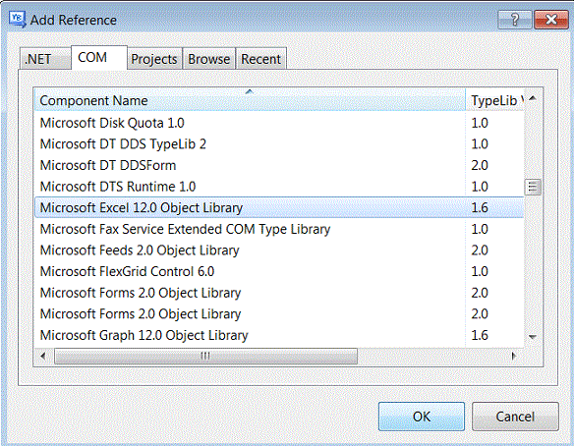574x446 pixels.
Task: Go to the Browse tab
Action: (x=209, y=59)
